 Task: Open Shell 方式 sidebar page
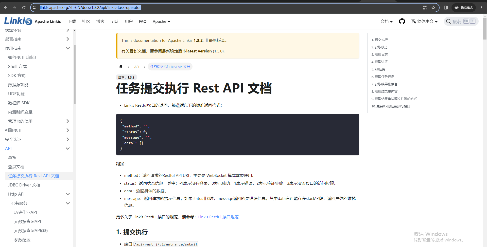click(x=18, y=66)
